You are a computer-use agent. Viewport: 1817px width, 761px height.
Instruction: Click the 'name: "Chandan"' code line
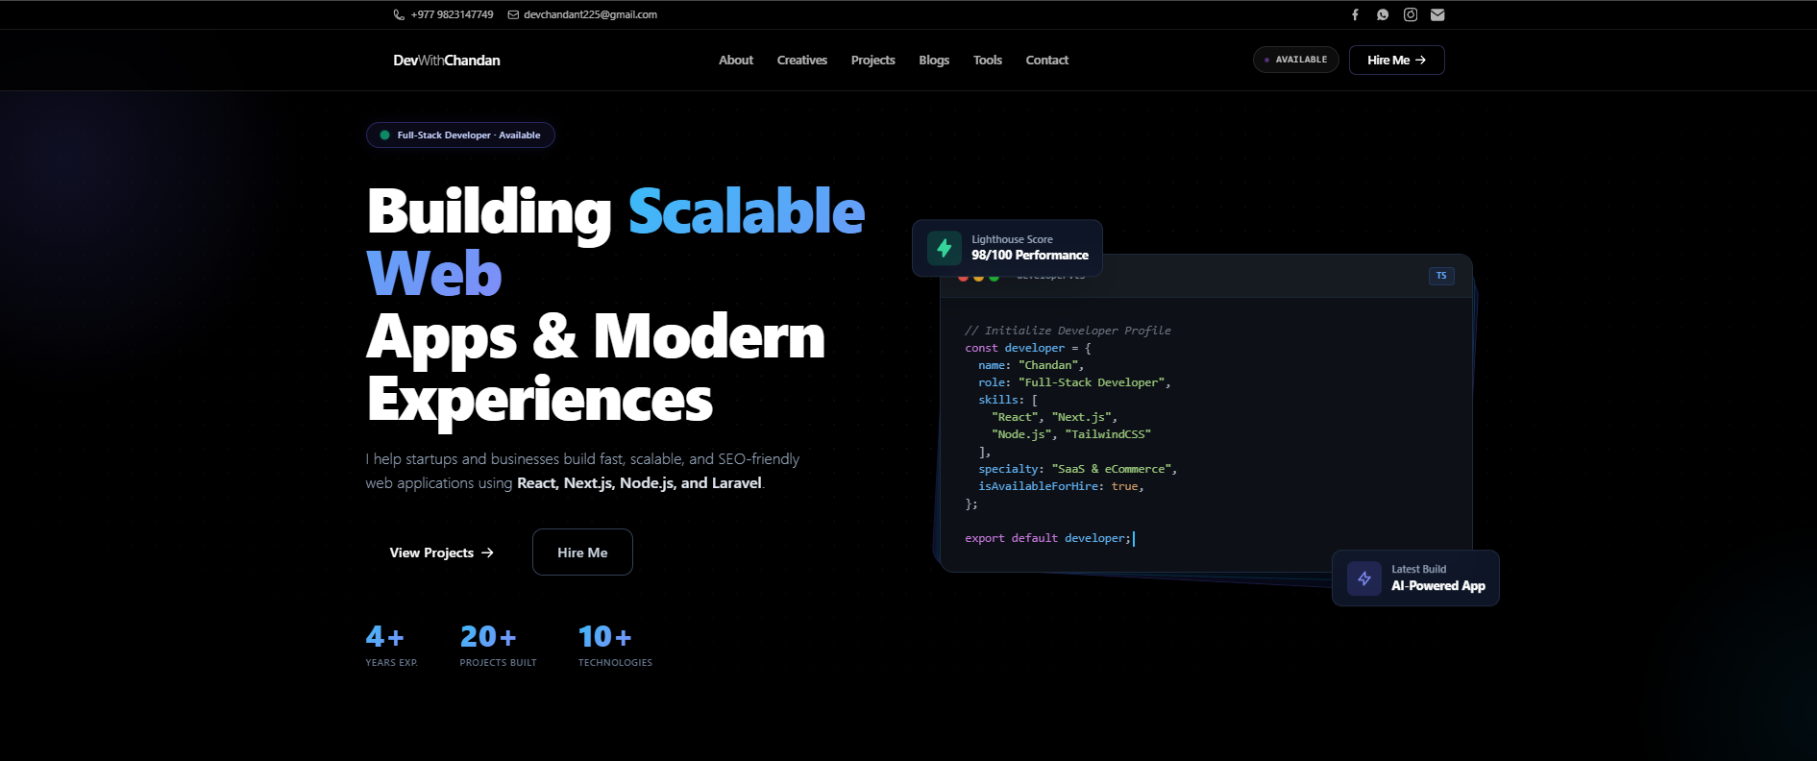pos(1031,365)
